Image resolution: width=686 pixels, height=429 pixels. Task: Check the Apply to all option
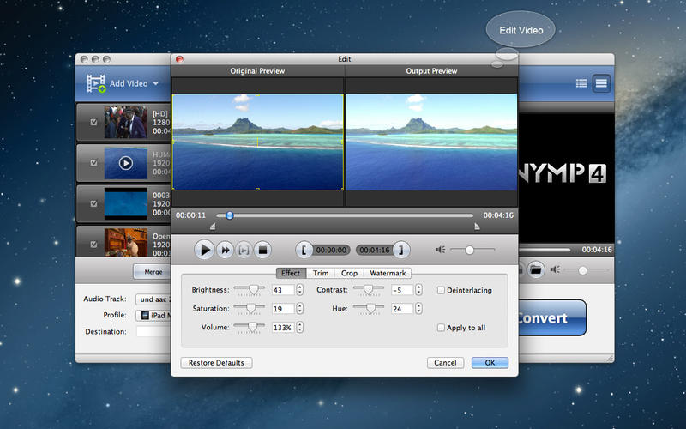coord(441,328)
